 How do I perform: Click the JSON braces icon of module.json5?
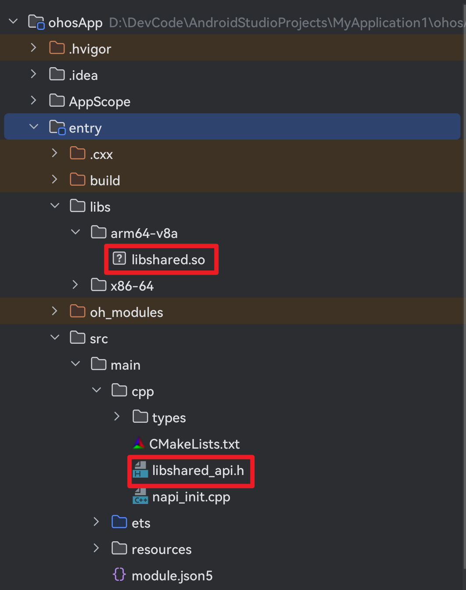pos(119,574)
